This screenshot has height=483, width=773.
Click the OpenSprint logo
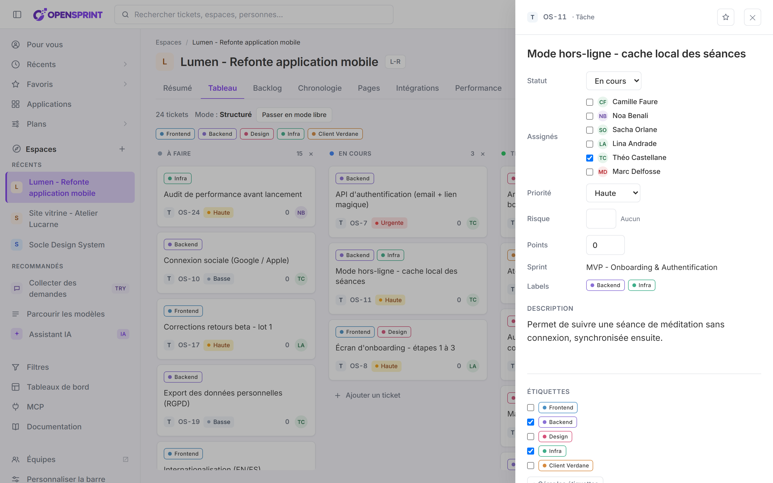tap(68, 14)
